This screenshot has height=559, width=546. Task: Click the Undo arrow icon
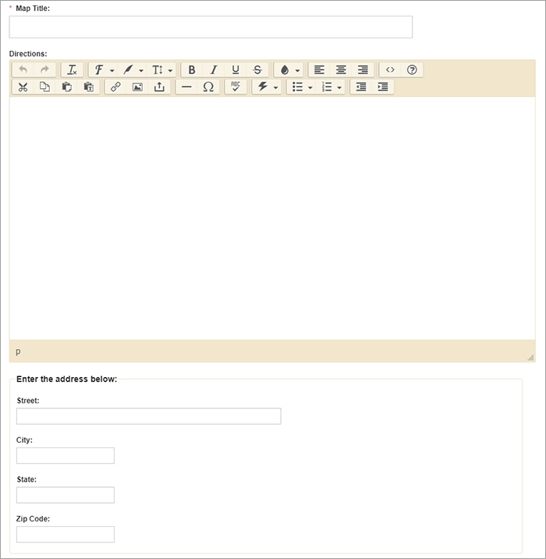(x=23, y=69)
